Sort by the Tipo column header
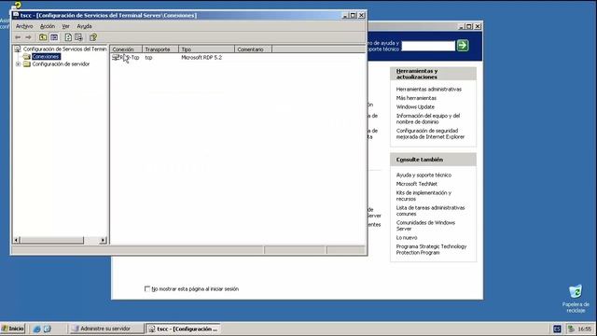The width and height of the screenshot is (597, 336). [206, 49]
